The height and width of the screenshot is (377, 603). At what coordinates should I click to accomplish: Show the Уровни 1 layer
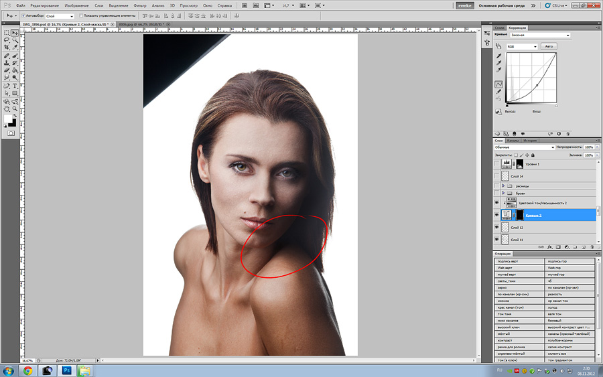pyautogui.click(x=497, y=164)
